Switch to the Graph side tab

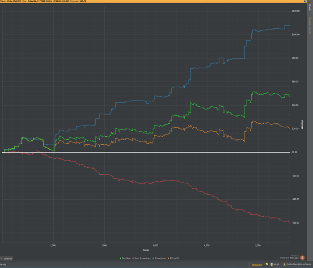tap(310, 8)
